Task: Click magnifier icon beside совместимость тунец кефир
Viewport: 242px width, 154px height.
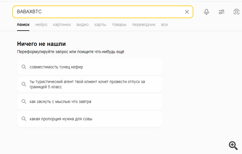Action: point(24,67)
